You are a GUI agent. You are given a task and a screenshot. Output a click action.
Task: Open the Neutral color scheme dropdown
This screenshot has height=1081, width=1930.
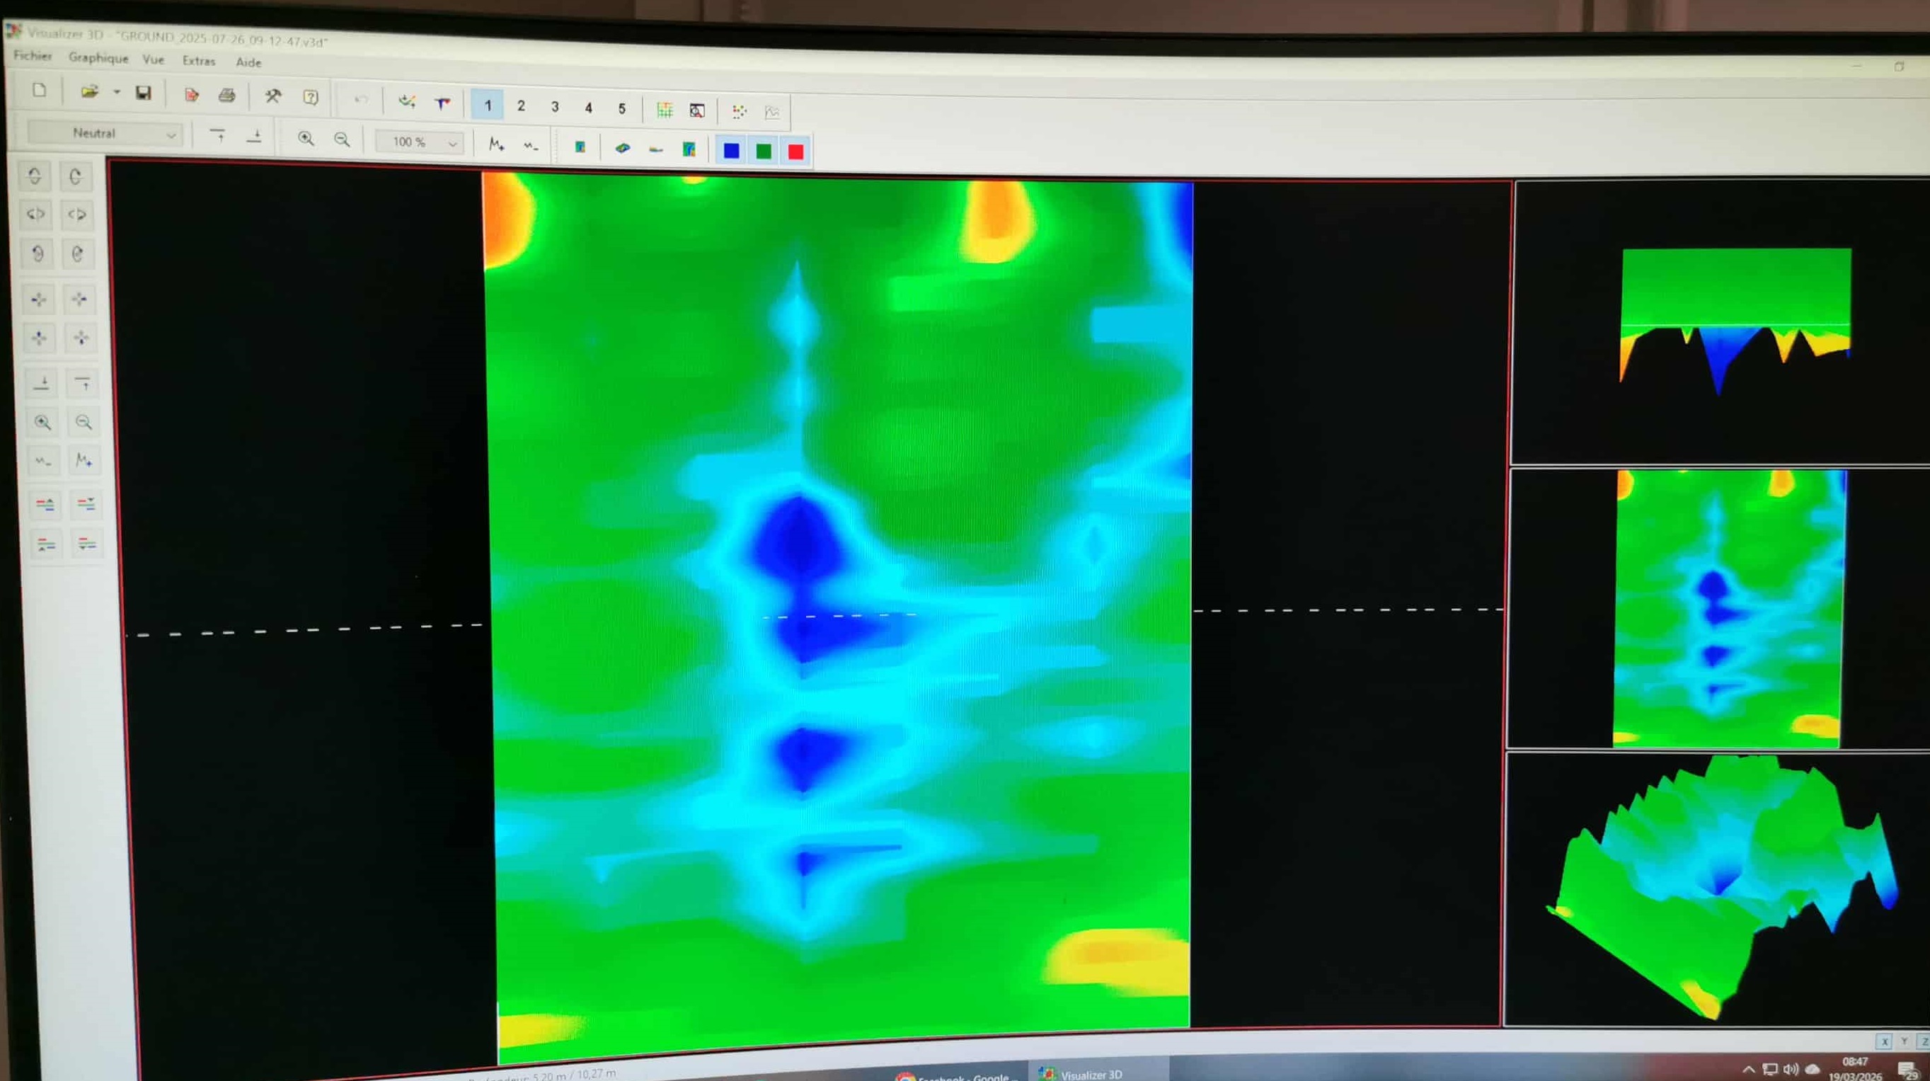105,133
